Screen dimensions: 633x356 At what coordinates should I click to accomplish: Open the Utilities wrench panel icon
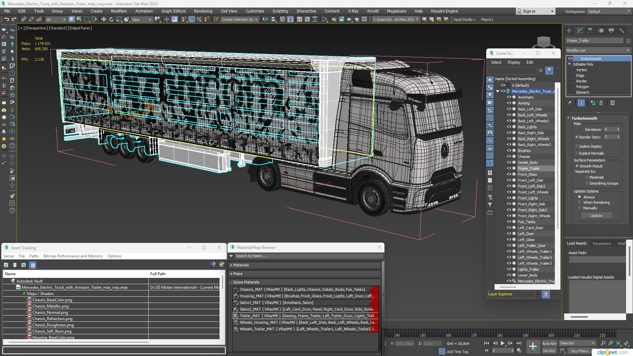pyautogui.click(x=622, y=31)
